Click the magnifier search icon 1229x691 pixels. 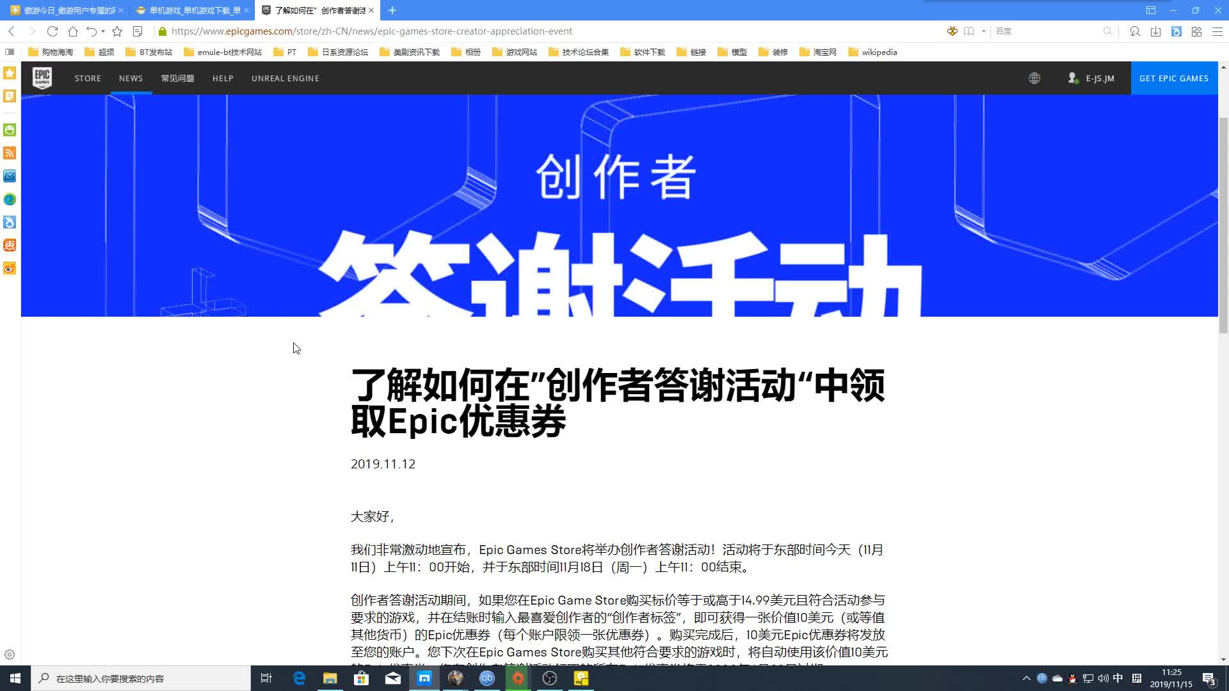pos(1108,31)
